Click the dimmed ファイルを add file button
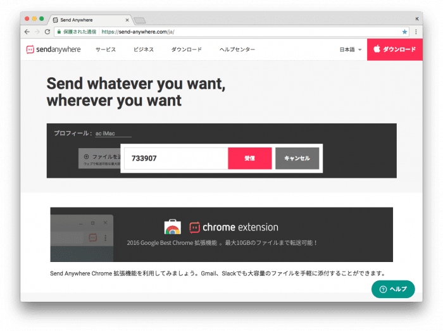This screenshot has width=443, height=331. tap(99, 158)
